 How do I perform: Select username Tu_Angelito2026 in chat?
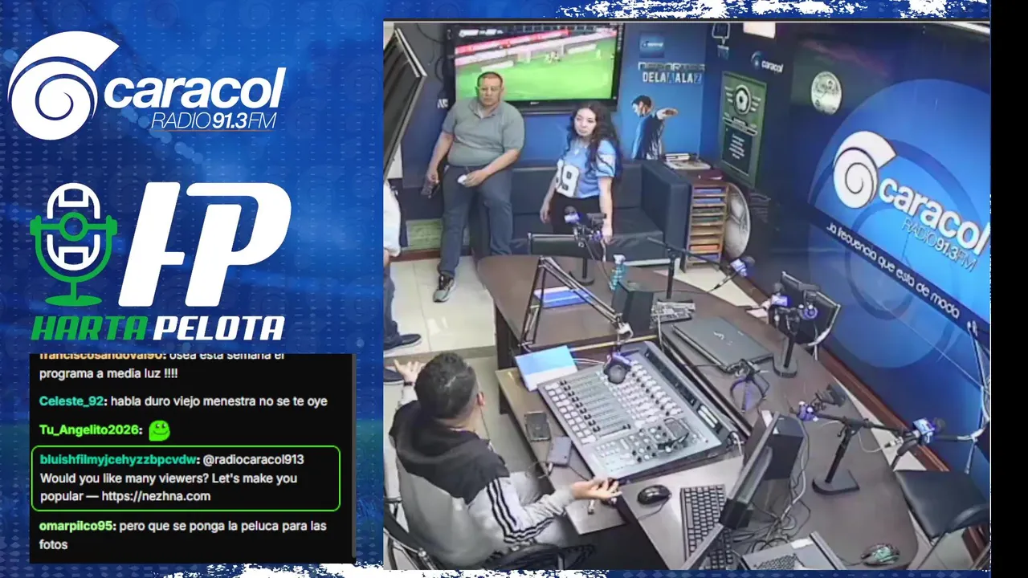click(90, 430)
